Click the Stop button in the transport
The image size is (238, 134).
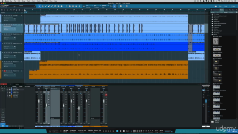click(117, 131)
